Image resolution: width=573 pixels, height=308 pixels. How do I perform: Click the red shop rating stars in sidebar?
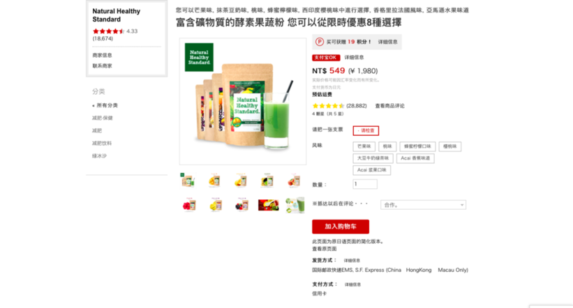click(x=109, y=31)
